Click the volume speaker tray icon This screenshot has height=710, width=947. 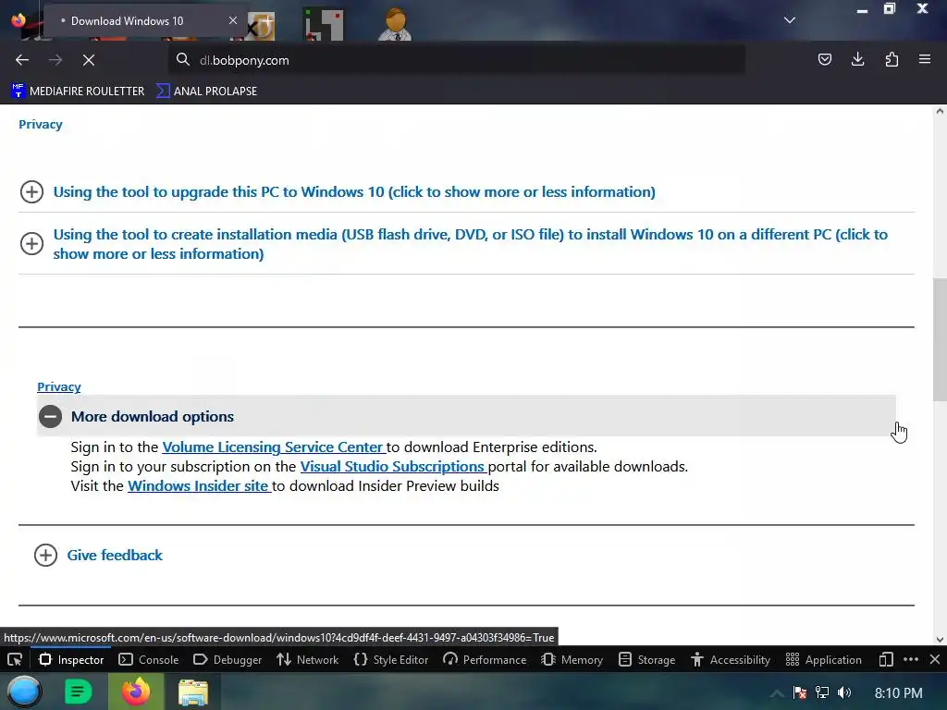point(844,692)
